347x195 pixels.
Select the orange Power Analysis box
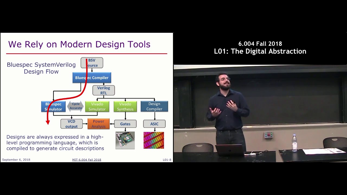(98, 124)
